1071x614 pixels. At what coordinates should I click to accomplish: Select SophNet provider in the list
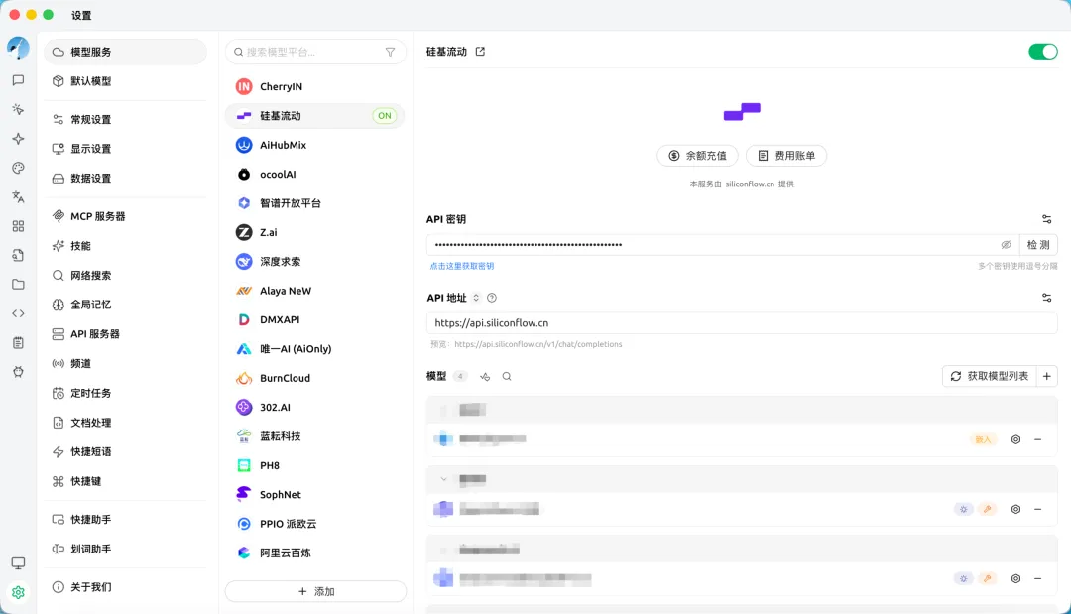315,495
